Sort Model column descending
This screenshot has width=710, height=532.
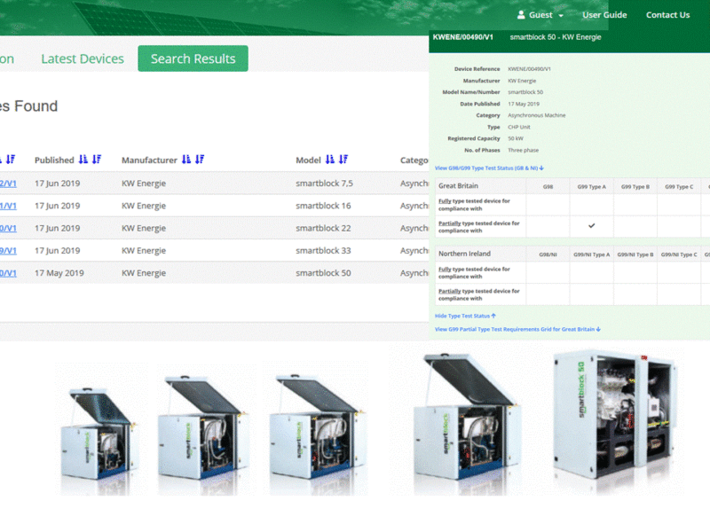point(343,160)
